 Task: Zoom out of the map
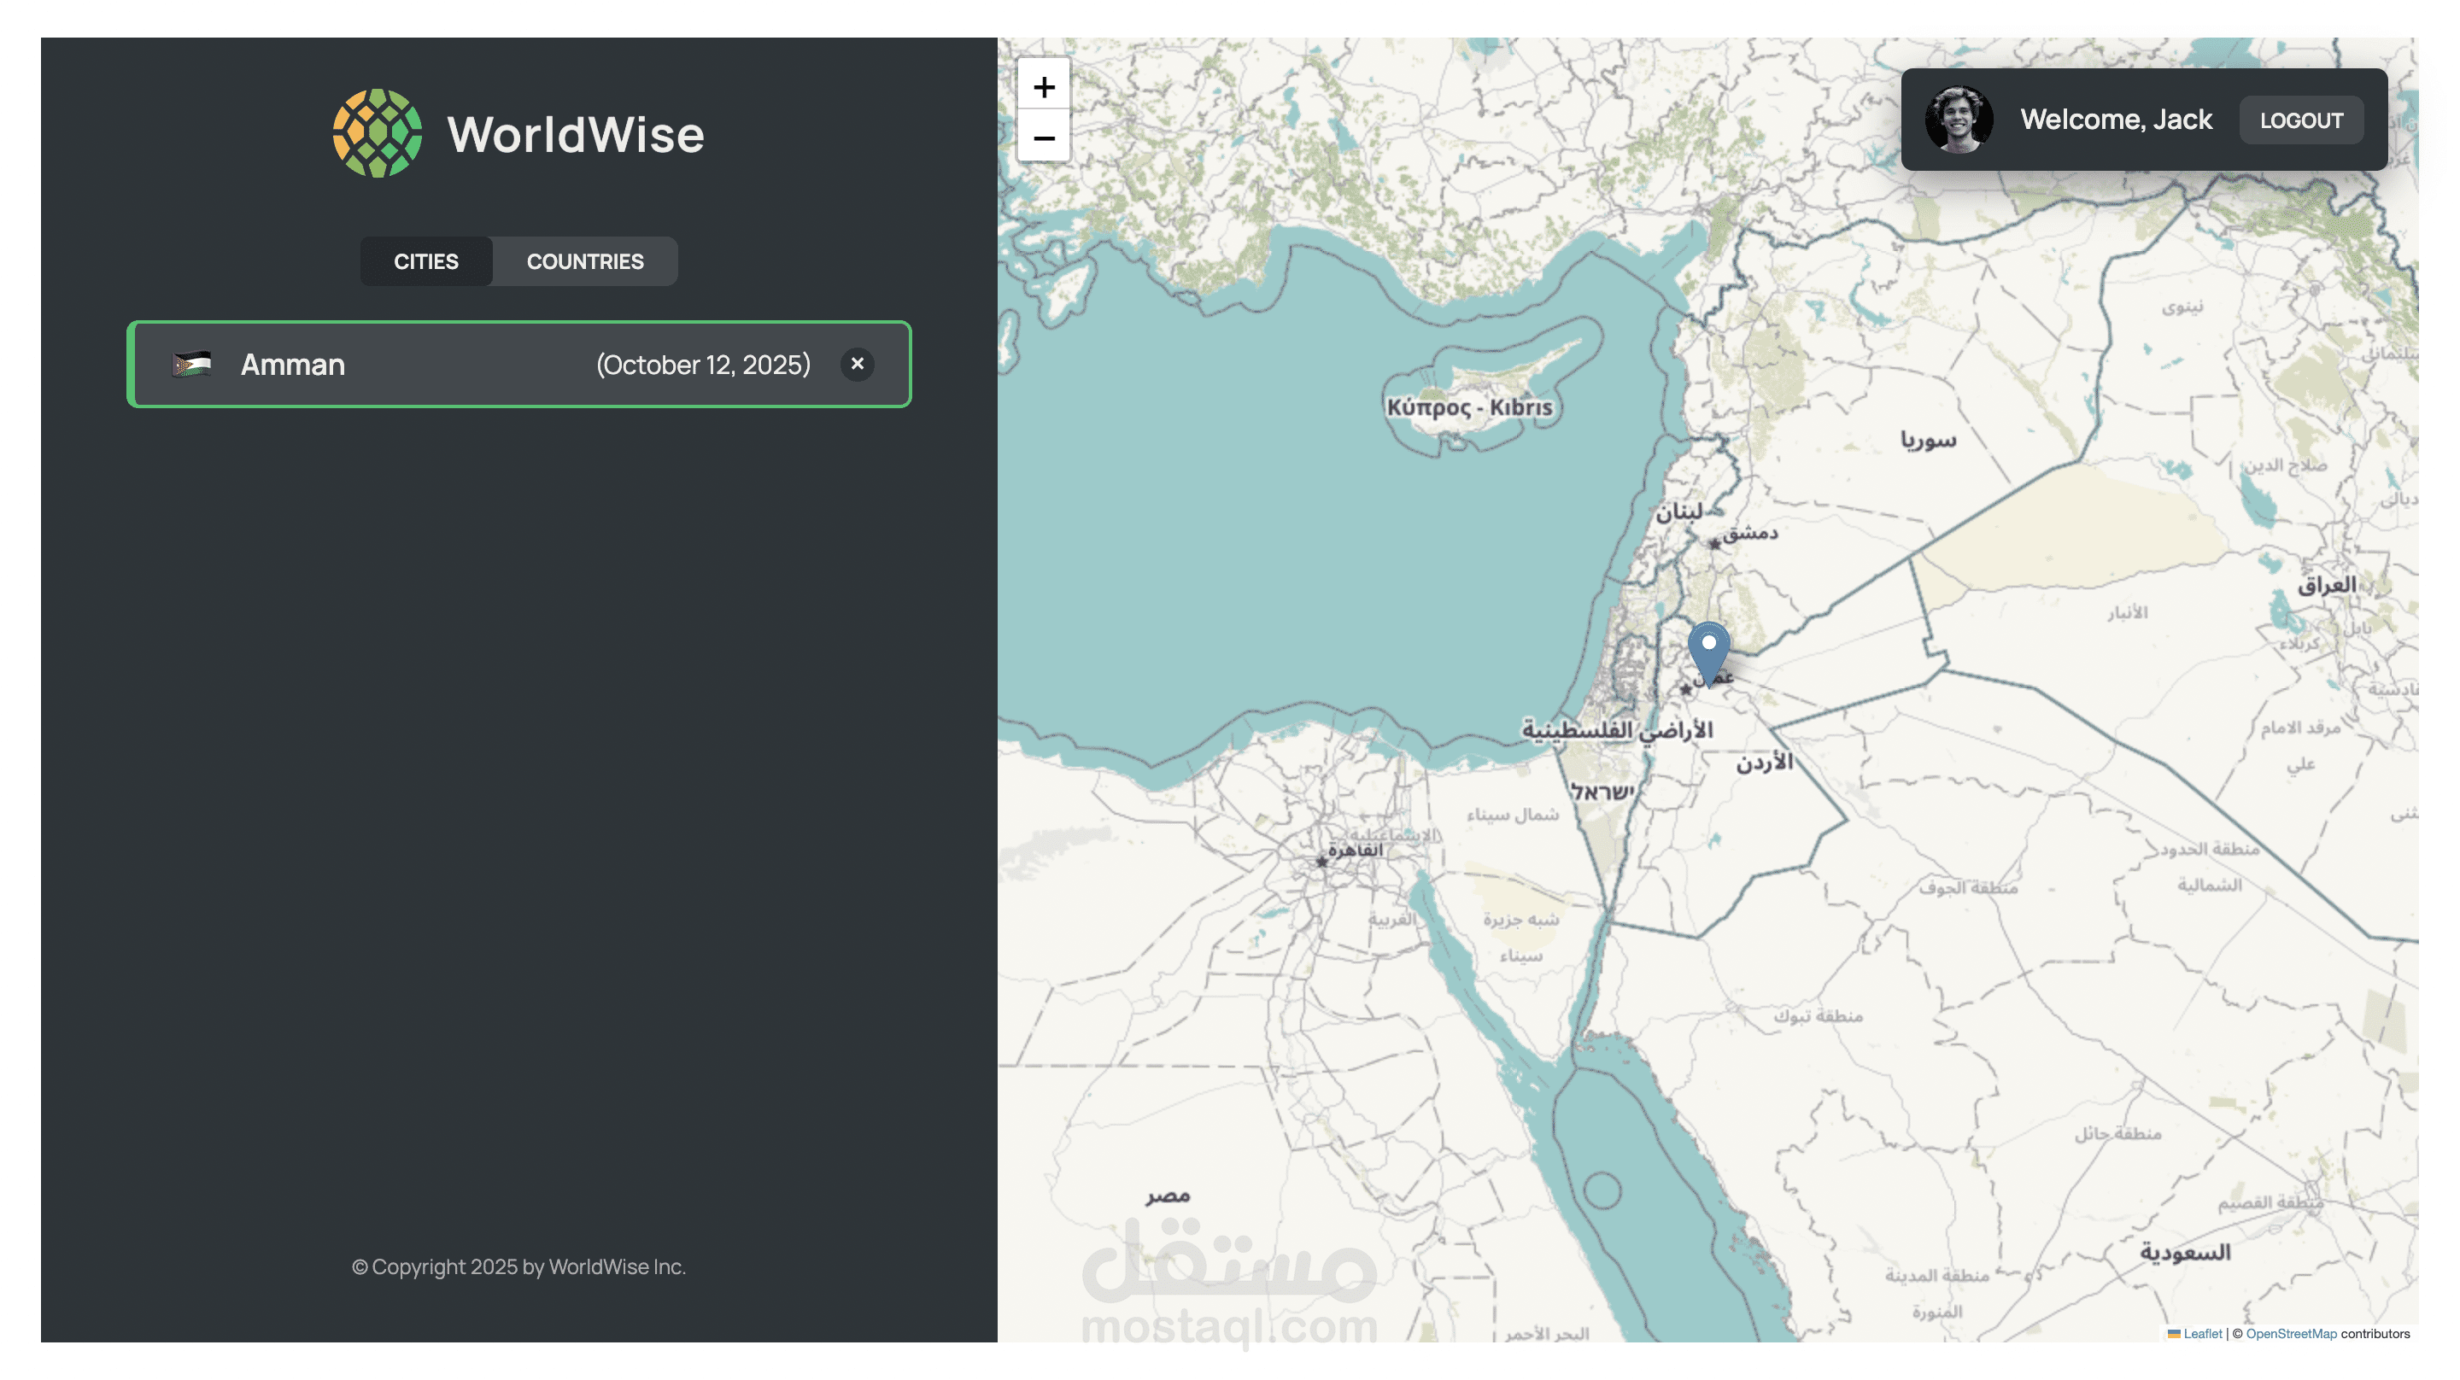point(1044,137)
